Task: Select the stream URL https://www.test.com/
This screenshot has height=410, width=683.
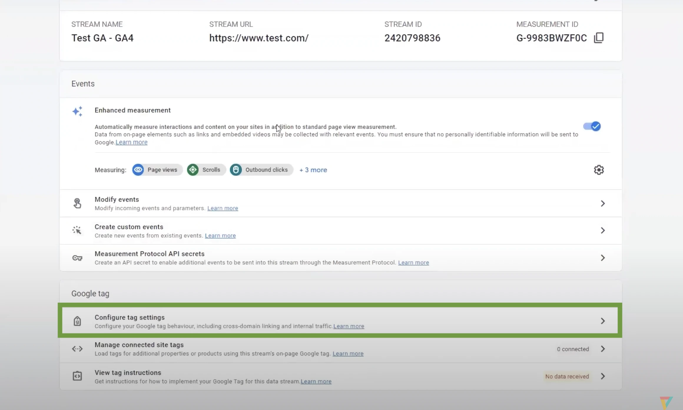Action: 259,38
